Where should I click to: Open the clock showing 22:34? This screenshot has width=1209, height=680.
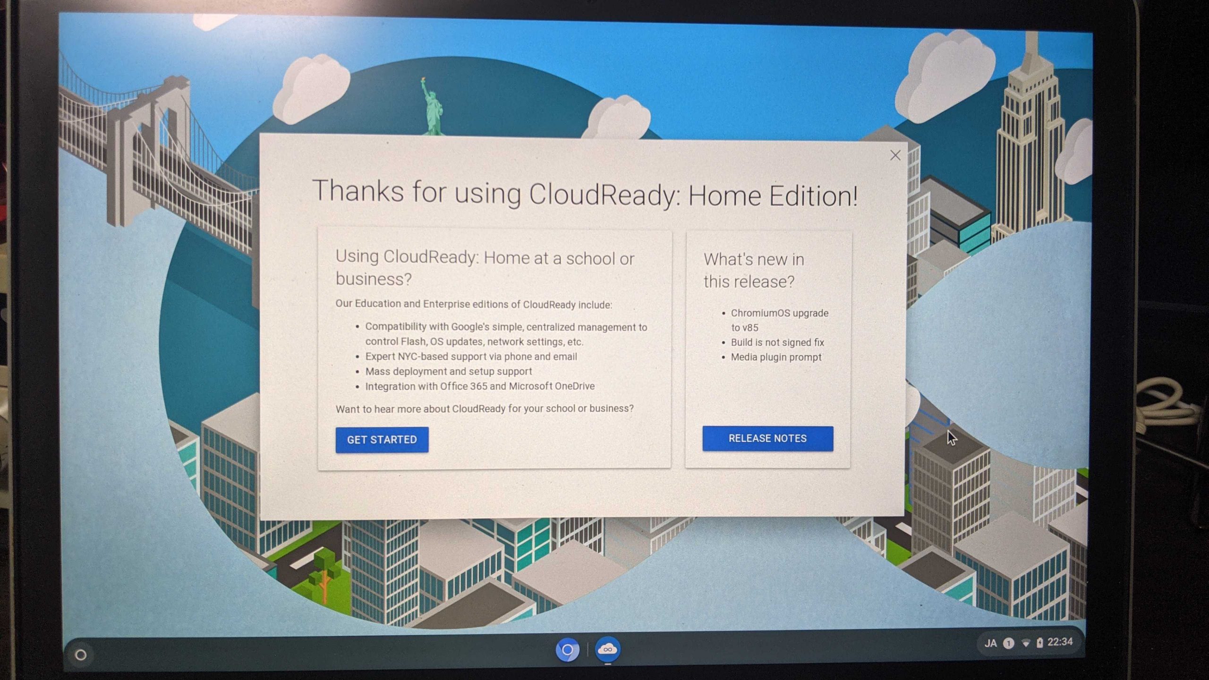[1060, 642]
